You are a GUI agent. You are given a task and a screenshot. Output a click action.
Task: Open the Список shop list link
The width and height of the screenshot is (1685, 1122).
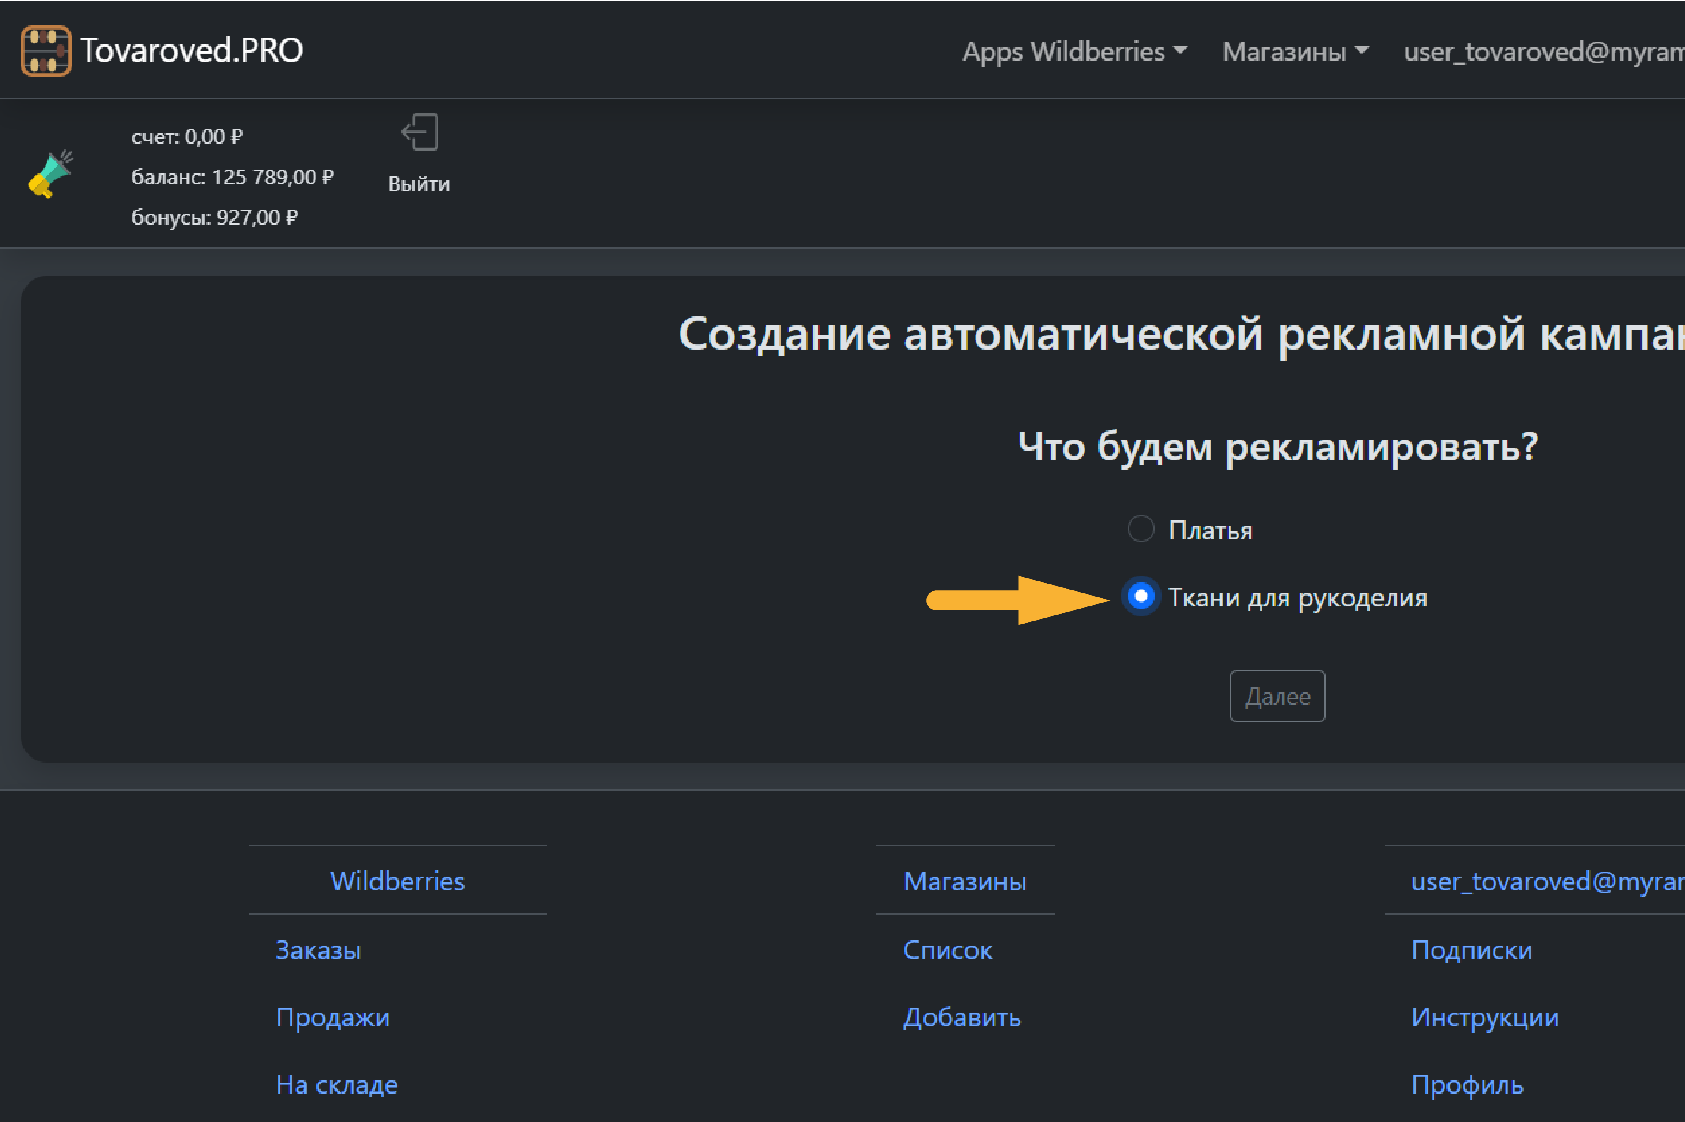point(948,949)
